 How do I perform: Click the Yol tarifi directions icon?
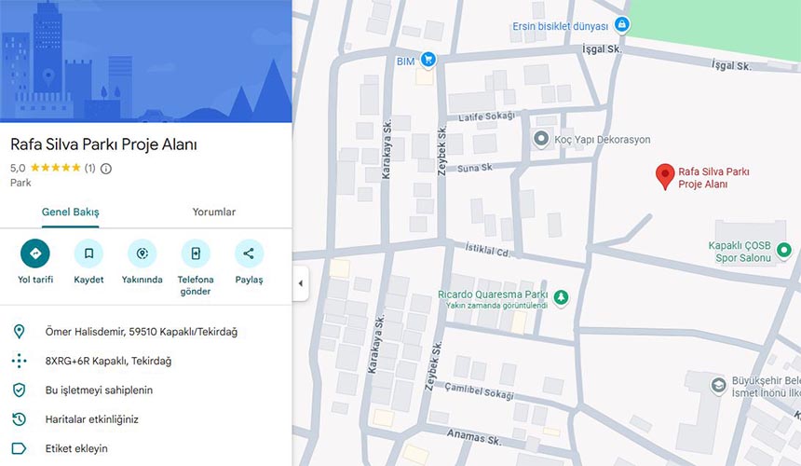pyautogui.click(x=35, y=254)
